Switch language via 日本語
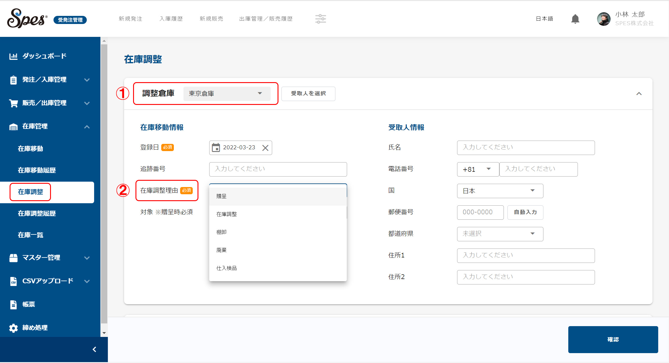Image resolution: width=669 pixels, height=363 pixels. pyautogui.click(x=544, y=19)
